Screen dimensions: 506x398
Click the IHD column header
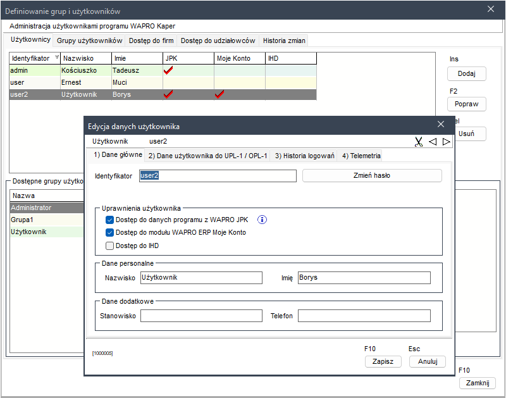pyautogui.click(x=291, y=58)
